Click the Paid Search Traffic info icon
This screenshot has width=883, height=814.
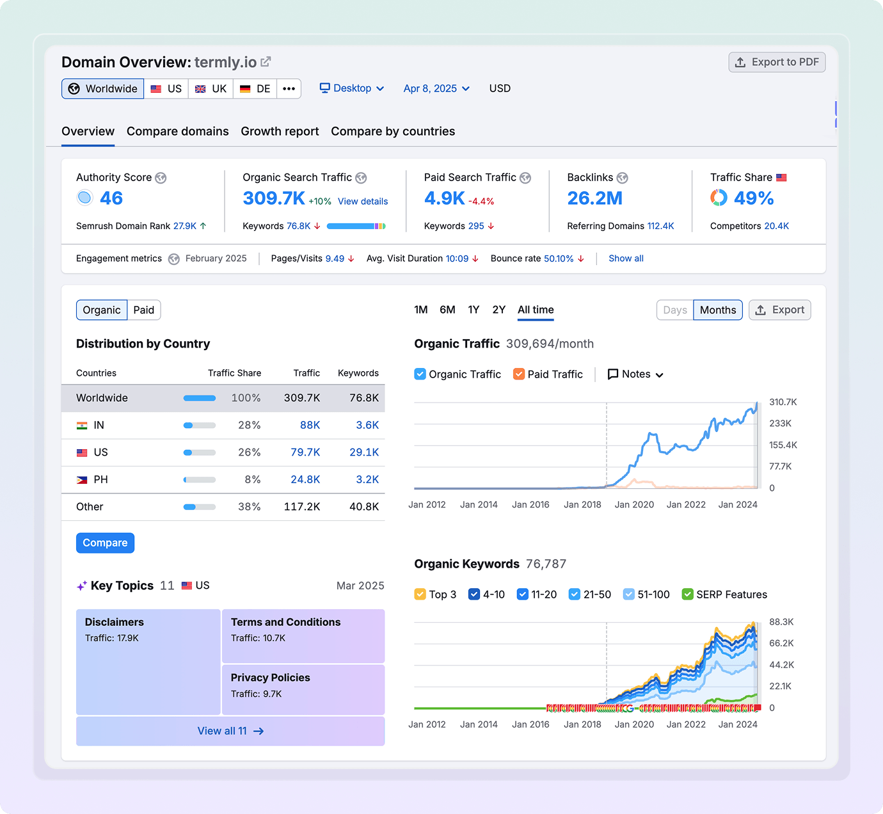click(x=525, y=178)
